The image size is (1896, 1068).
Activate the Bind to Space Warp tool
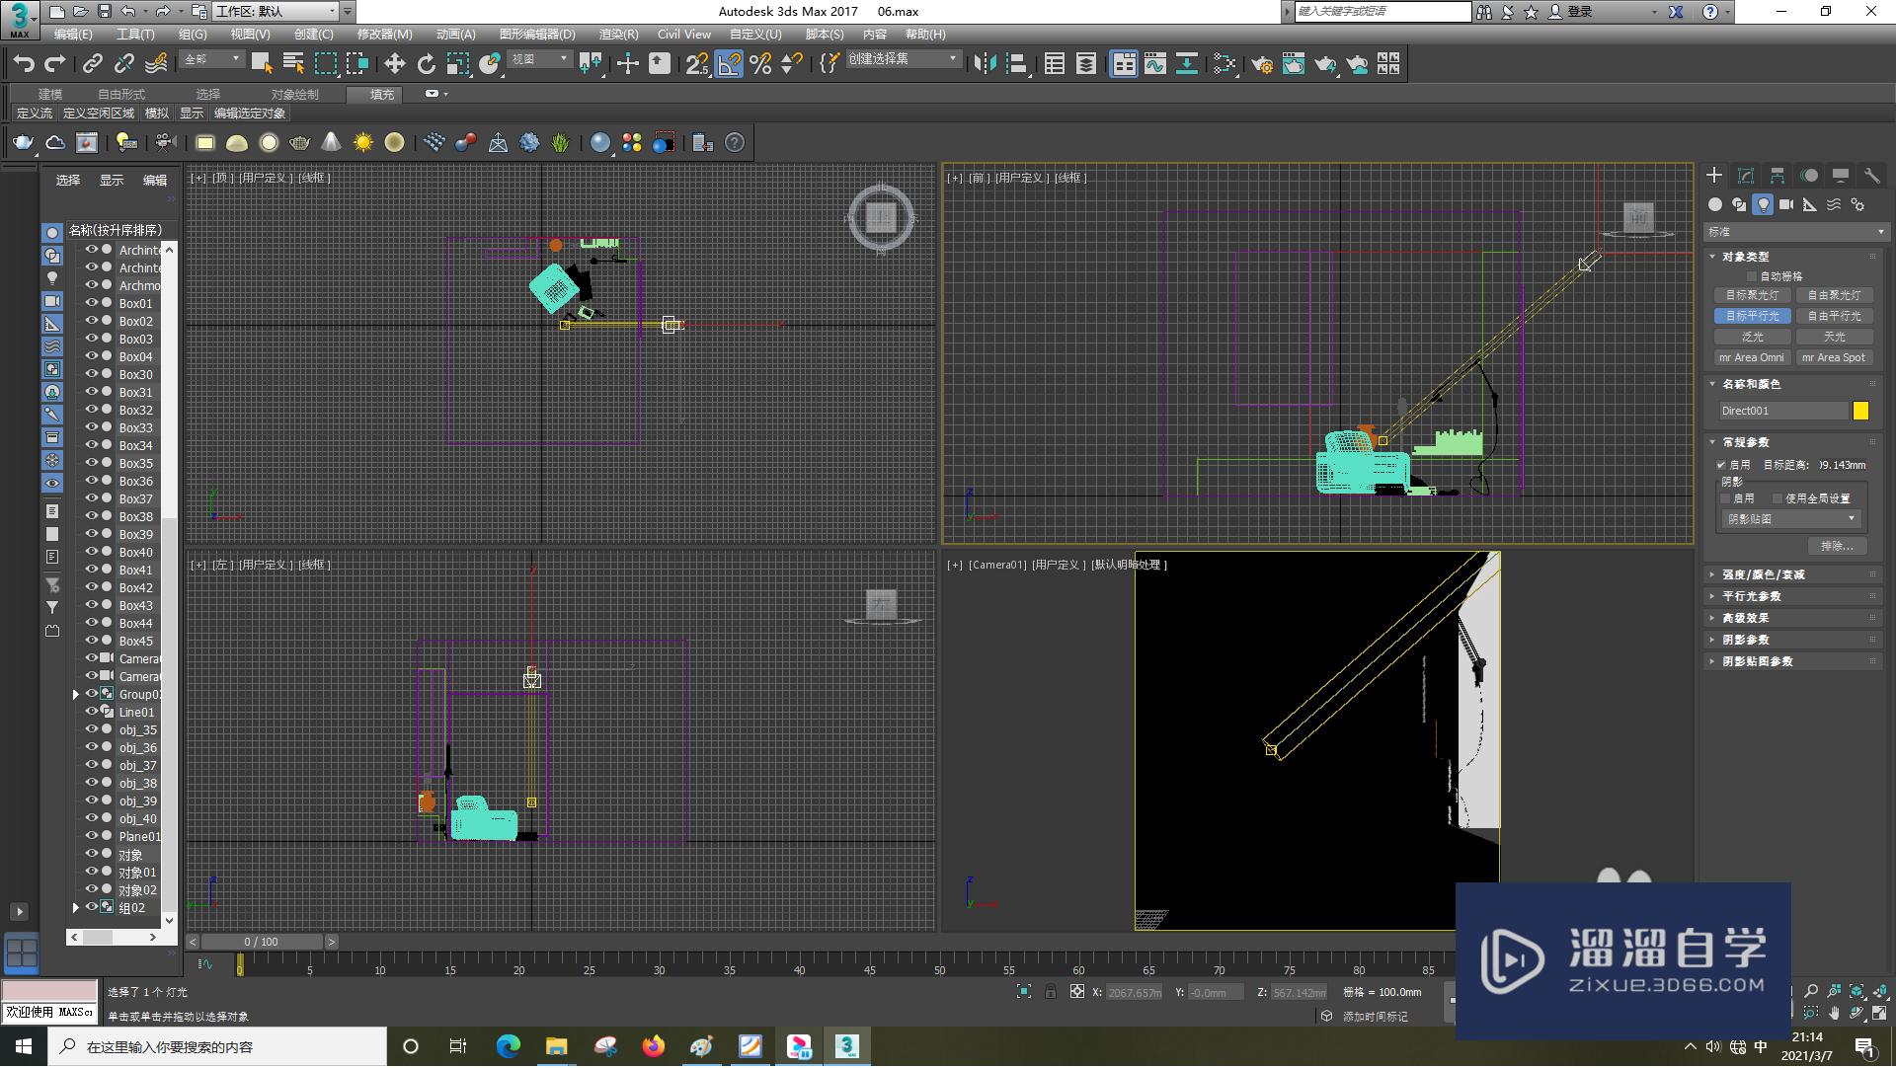coord(156,64)
